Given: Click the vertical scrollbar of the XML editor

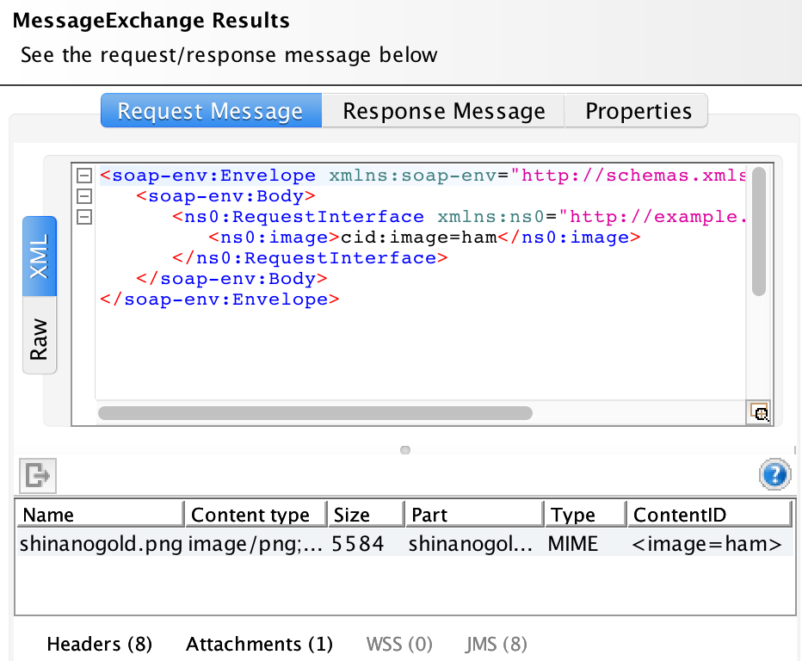Looking at the screenshot, I should 759,232.
